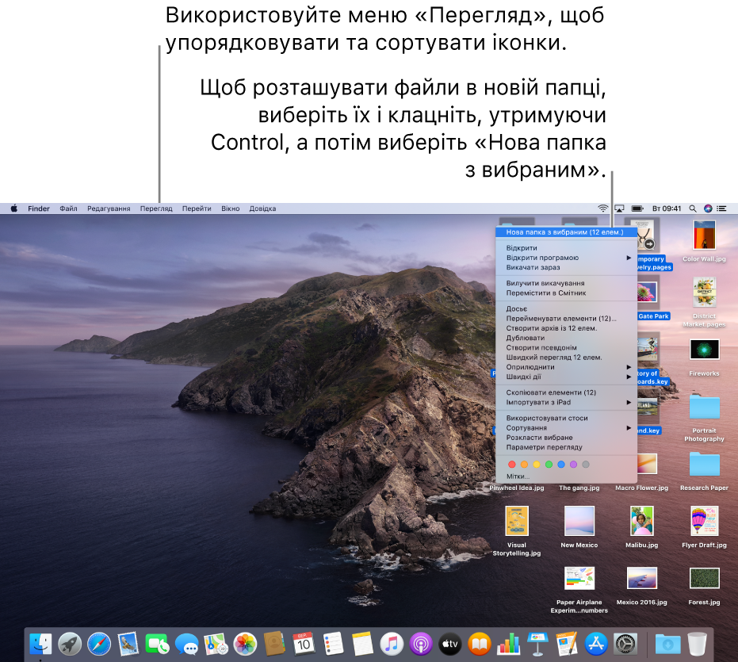Open the Перегляд menu
Viewport: 738px width, 662px height.
156,208
